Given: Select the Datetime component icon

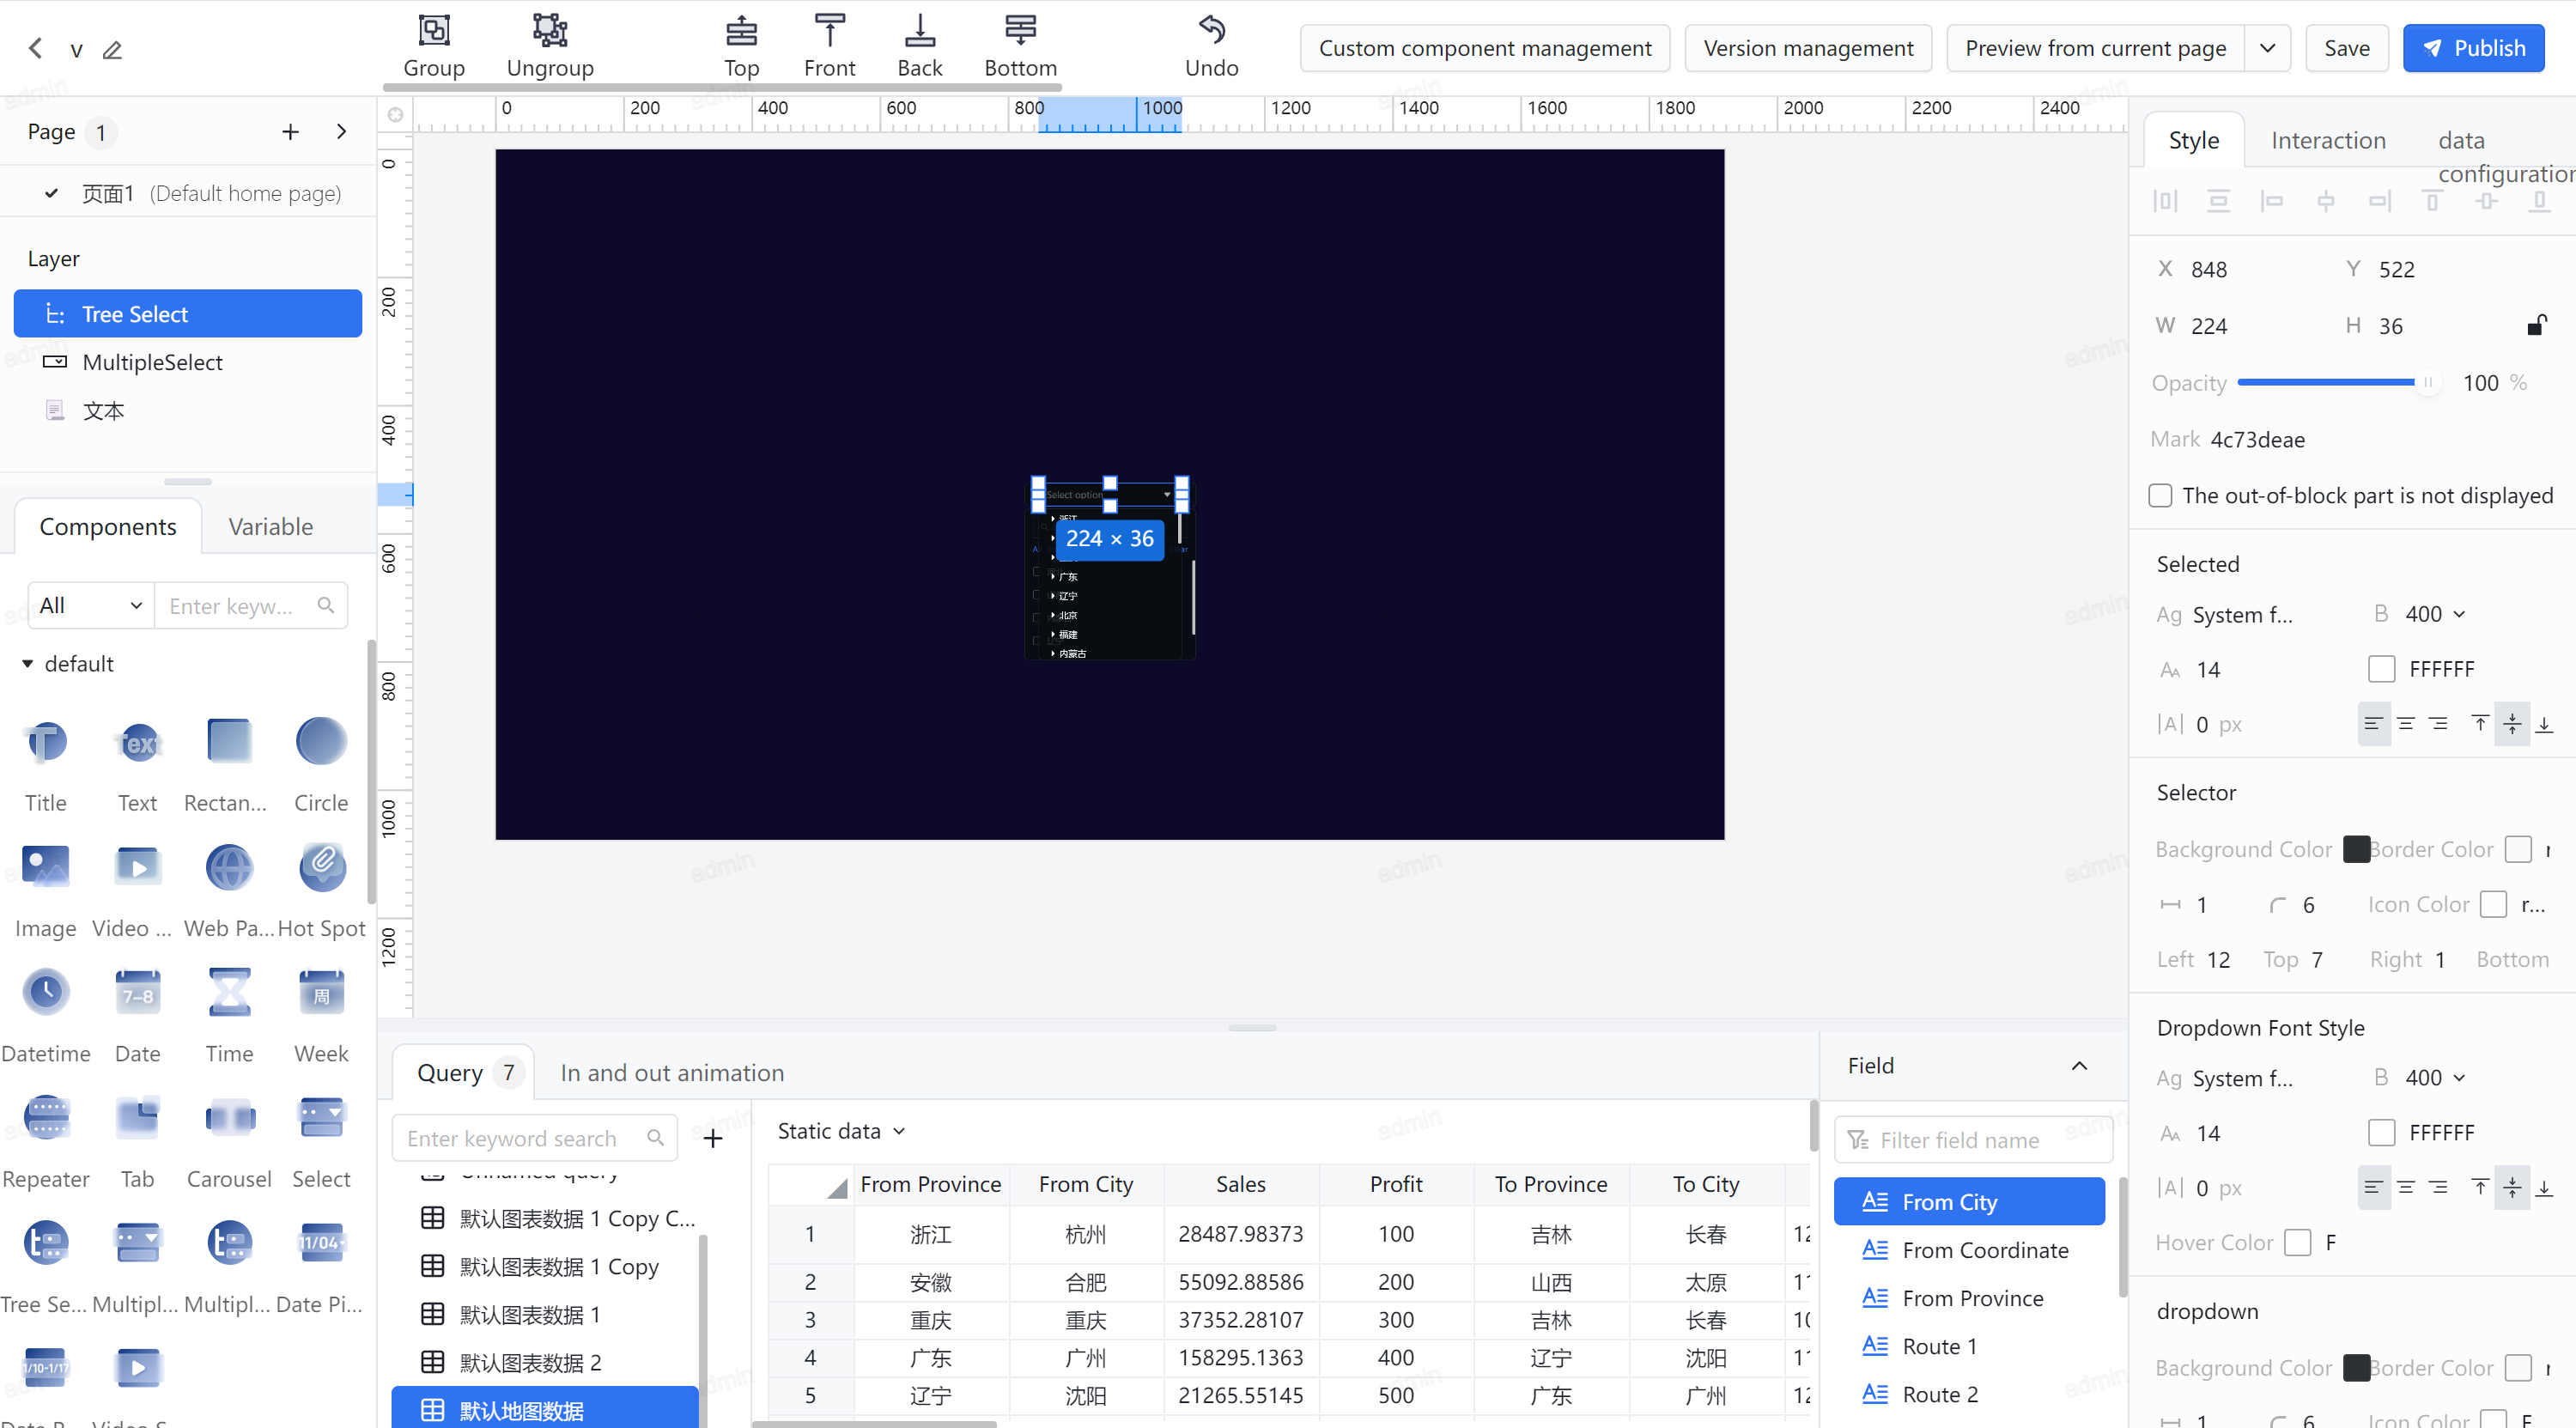Looking at the screenshot, I should (x=46, y=992).
